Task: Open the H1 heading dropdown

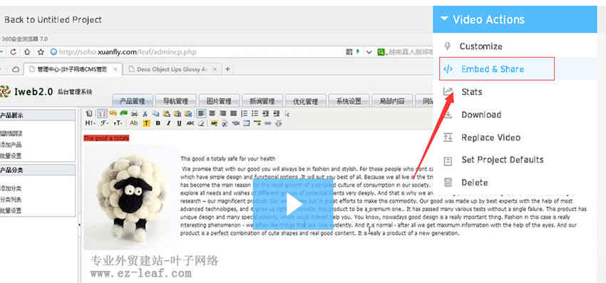Action: 91,123
